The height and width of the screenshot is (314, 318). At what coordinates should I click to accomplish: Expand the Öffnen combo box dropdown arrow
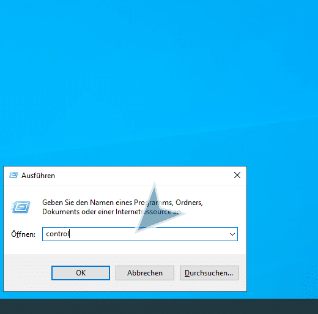(232, 234)
